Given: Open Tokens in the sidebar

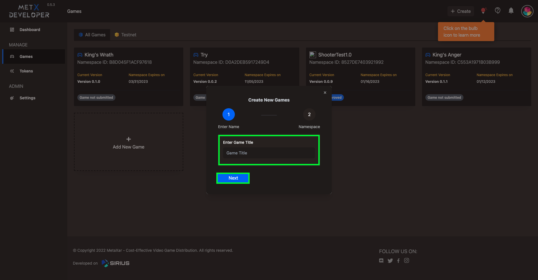Looking at the screenshot, I should 34,71.
